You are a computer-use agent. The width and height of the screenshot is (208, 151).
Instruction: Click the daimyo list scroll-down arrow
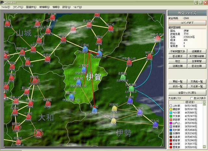(204, 147)
